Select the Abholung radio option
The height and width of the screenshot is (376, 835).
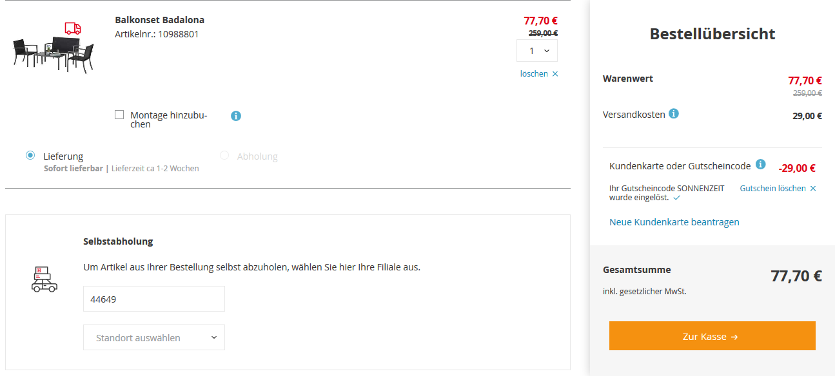coord(224,155)
